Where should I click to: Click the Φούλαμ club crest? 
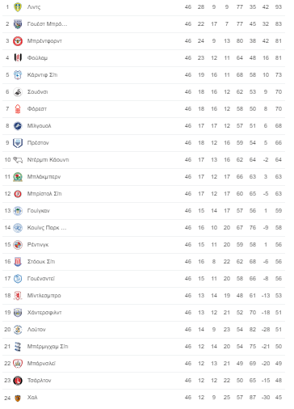(18, 58)
